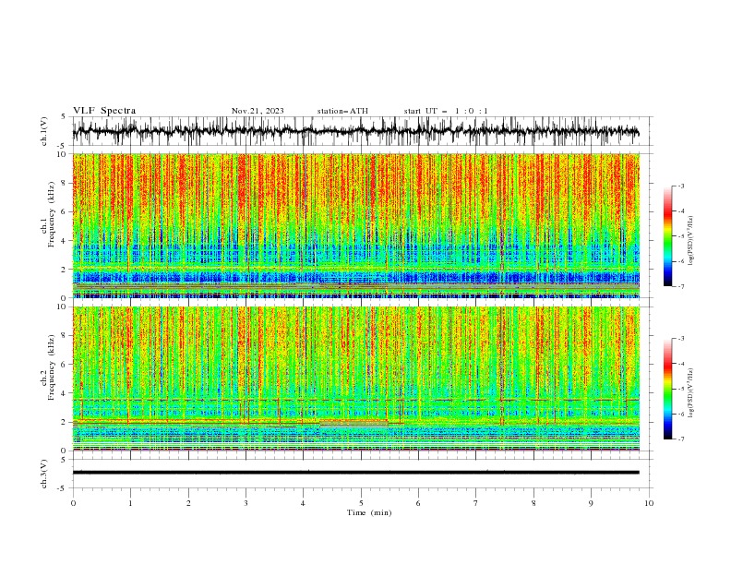Click the "Time (min)" axis title

click(x=369, y=512)
